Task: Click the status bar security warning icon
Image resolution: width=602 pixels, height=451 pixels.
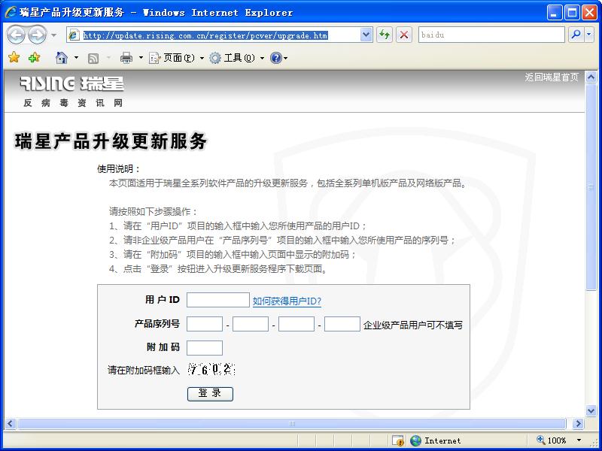Action: [x=398, y=440]
